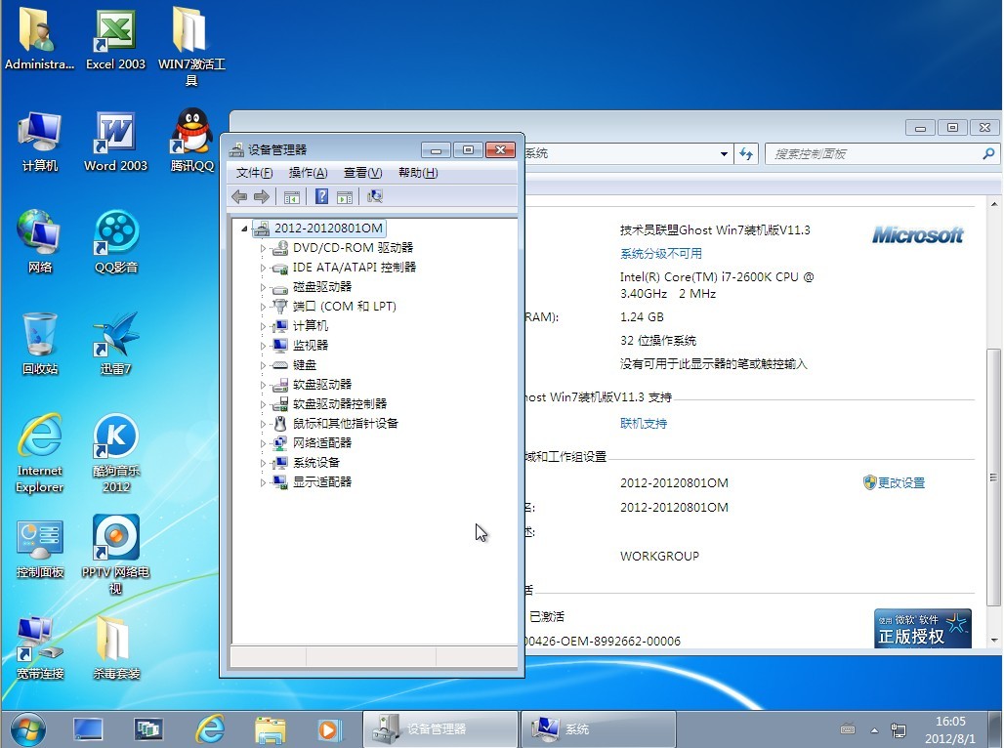Open the Internet Explorer desktop icon
This screenshot has width=1004, height=748.
tap(40, 453)
